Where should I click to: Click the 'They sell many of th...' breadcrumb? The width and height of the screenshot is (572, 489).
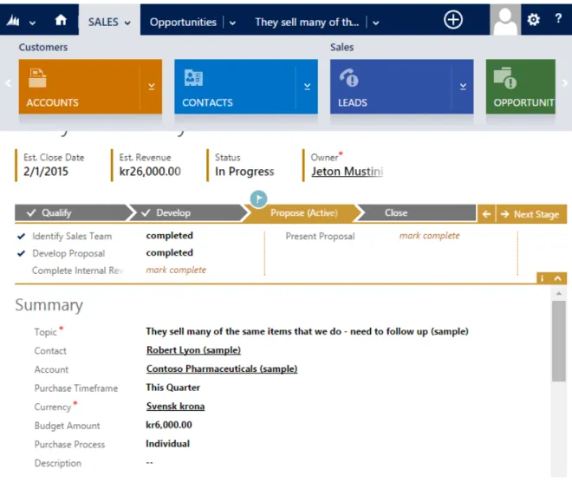tap(307, 23)
